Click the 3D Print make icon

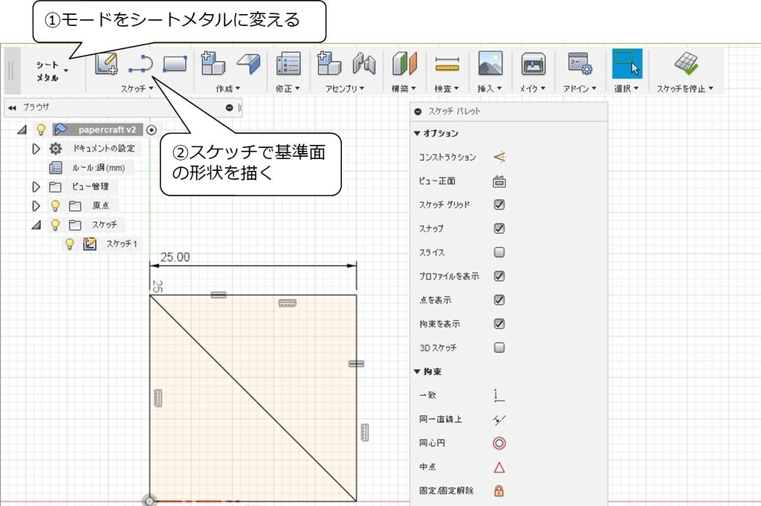point(534,64)
